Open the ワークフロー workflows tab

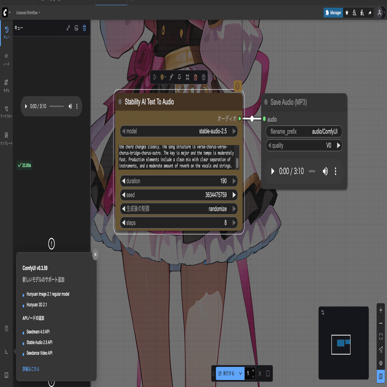tap(7, 112)
